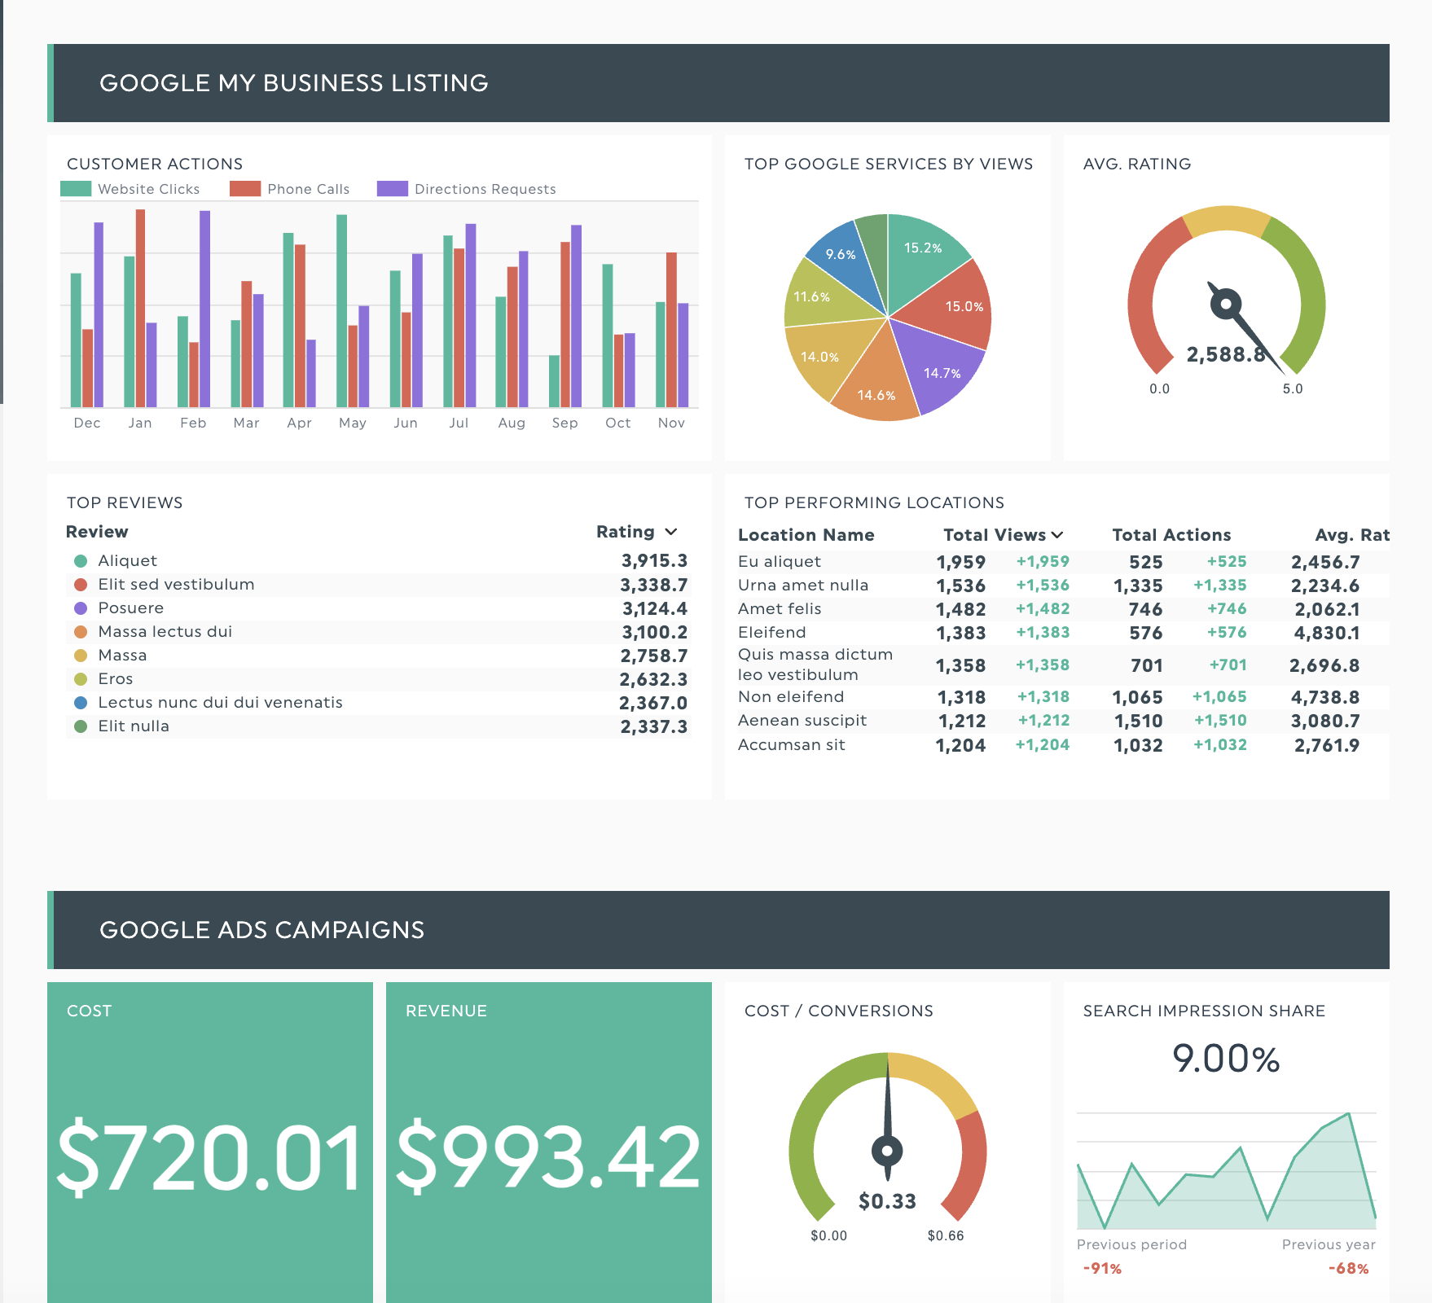Toggle Directions Requests legend series
The image size is (1432, 1303).
pos(467,189)
